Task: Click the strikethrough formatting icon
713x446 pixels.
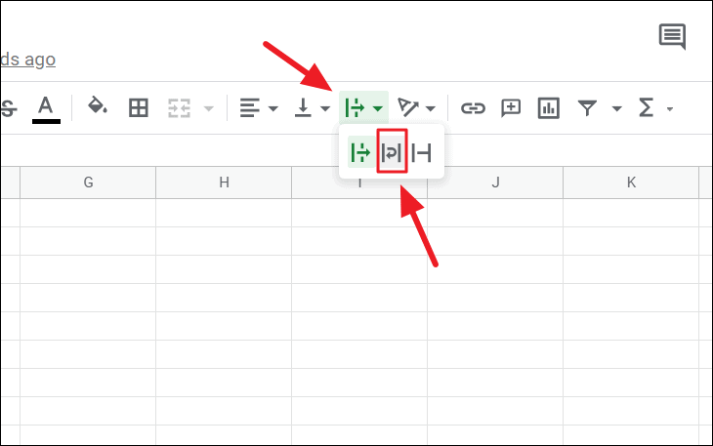Action: 8,107
